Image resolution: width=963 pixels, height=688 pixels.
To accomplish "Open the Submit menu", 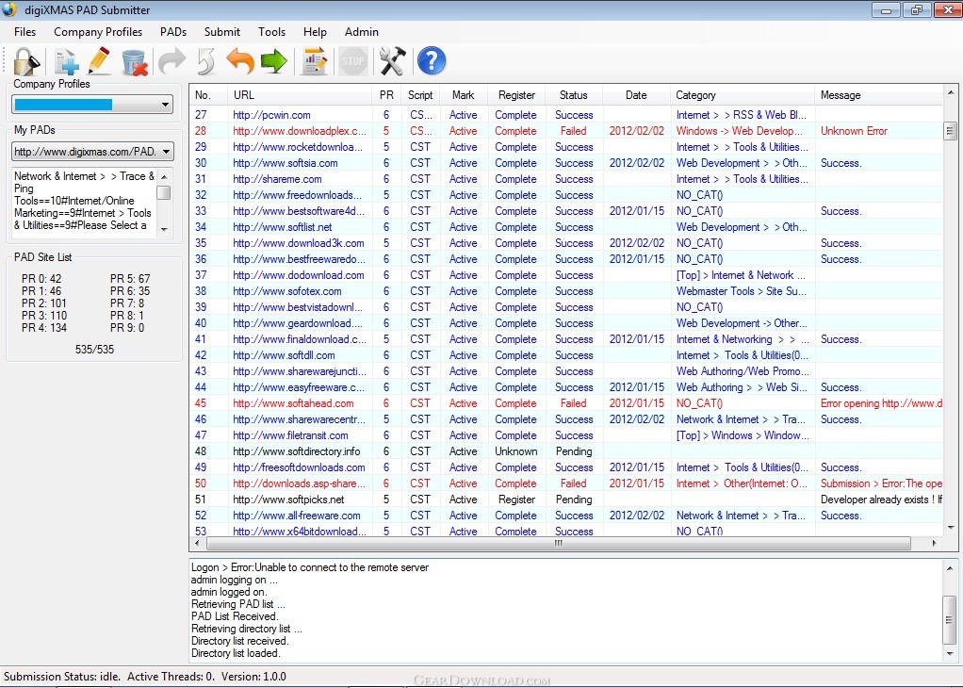I will [222, 32].
